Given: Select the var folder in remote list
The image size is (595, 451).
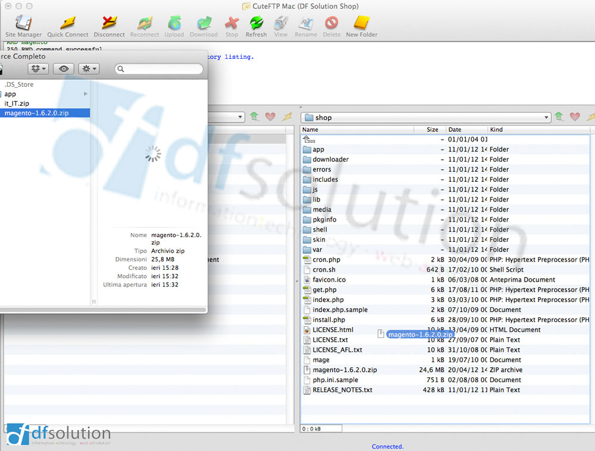Looking at the screenshot, I should (446, 250).
